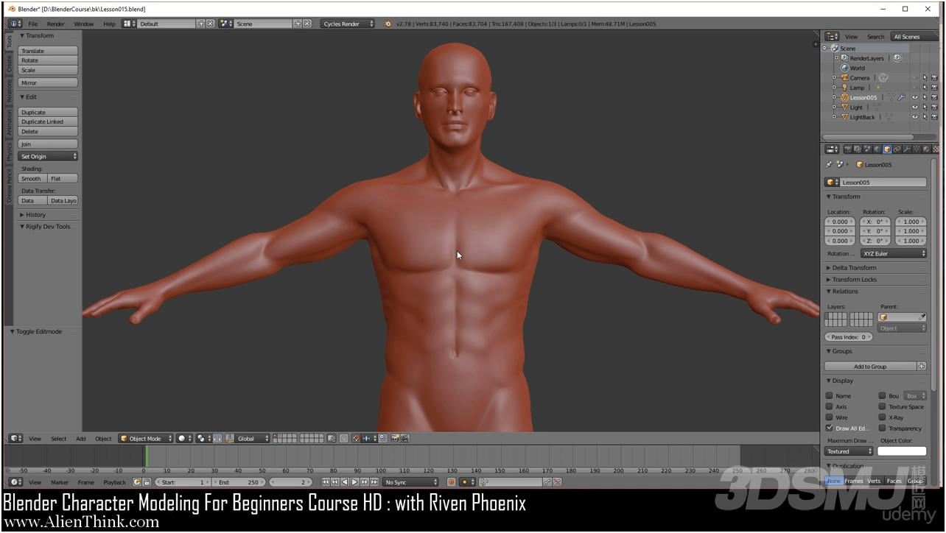Click the timeline lock range icon
946x533 pixels.
coord(147,482)
